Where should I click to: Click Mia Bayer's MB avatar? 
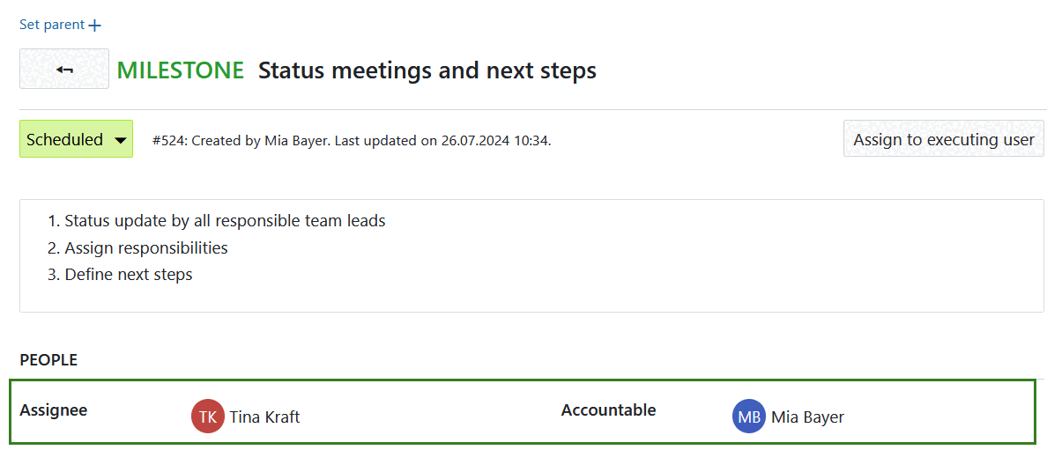tap(749, 417)
